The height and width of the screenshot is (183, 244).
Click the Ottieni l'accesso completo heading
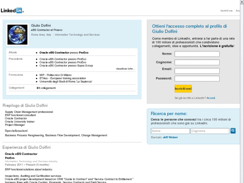coord(189,29)
